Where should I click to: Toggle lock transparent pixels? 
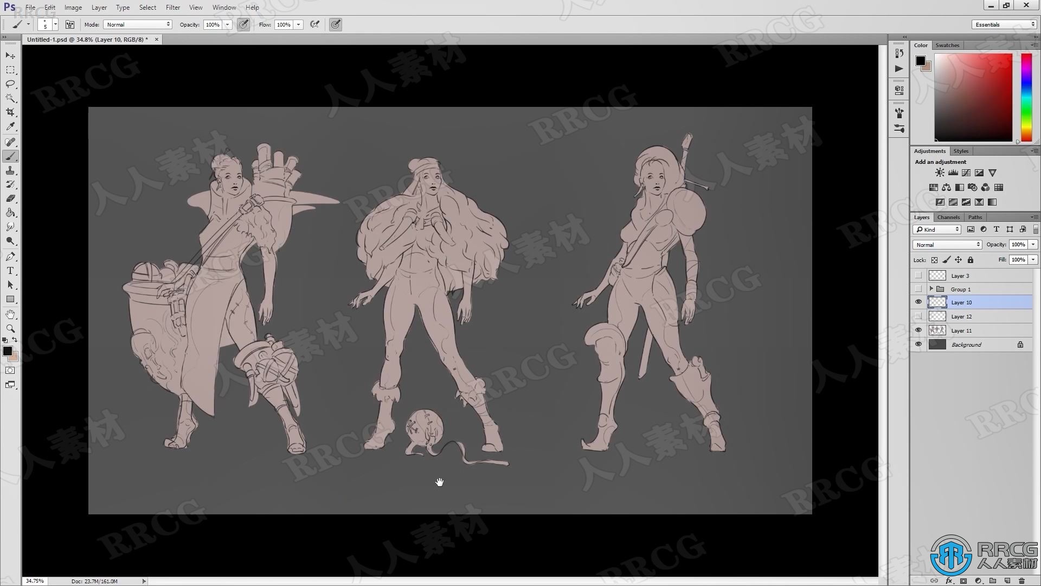(x=934, y=260)
